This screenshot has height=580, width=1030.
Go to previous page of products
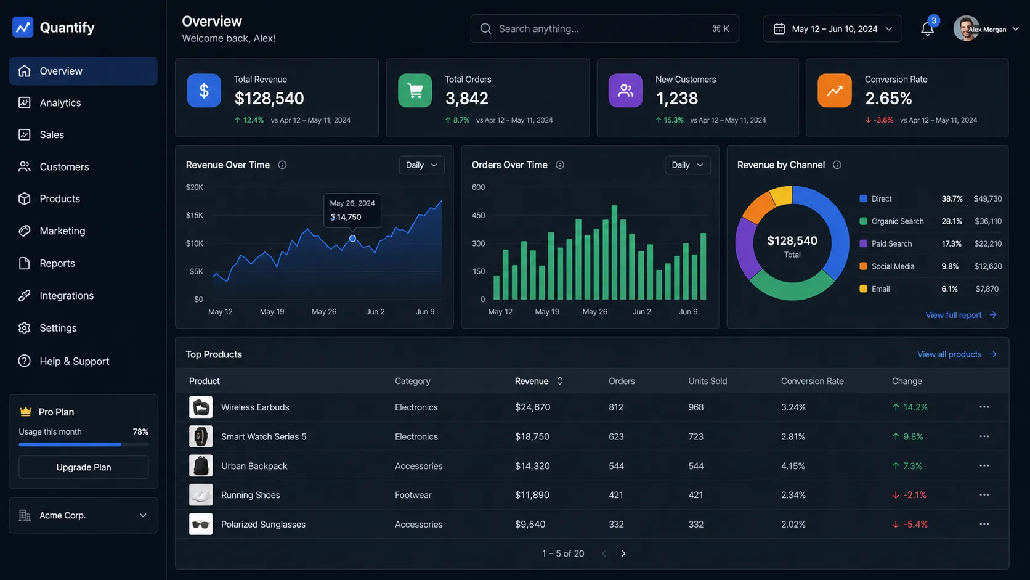pos(604,553)
